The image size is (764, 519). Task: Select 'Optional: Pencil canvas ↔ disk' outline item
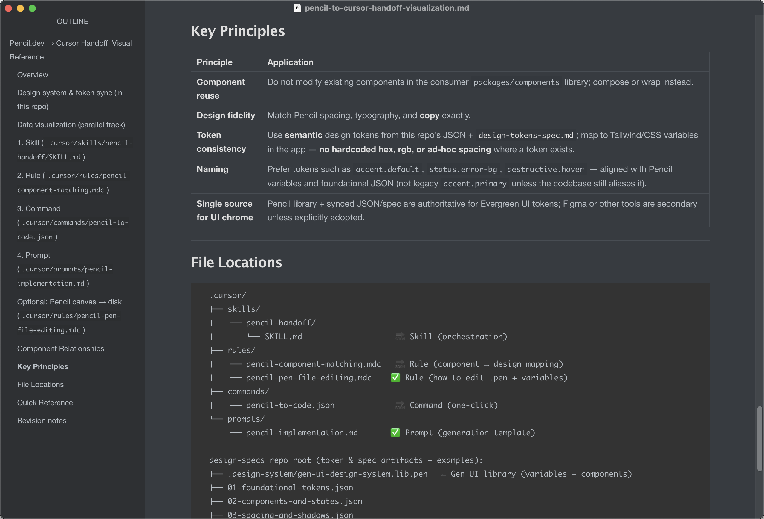click(x=69, y=316)
